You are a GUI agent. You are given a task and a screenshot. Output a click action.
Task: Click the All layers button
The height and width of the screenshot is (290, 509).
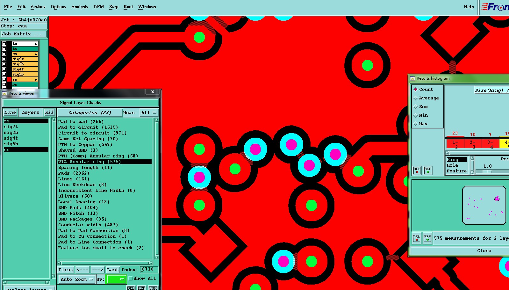[49, 112]
